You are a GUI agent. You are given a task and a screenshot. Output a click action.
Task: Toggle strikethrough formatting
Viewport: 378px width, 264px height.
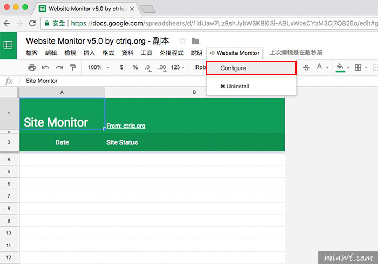[x=306, y=67]
